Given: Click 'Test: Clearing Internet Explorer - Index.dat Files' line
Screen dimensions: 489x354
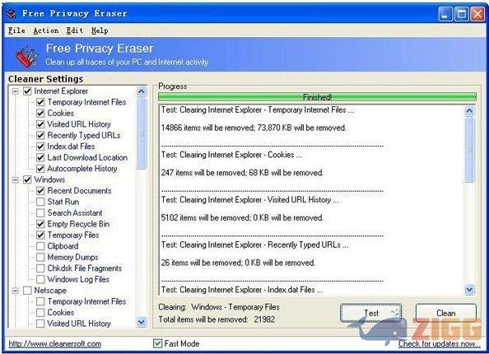Looking at the screenshot, I should (x=242, y=290).
